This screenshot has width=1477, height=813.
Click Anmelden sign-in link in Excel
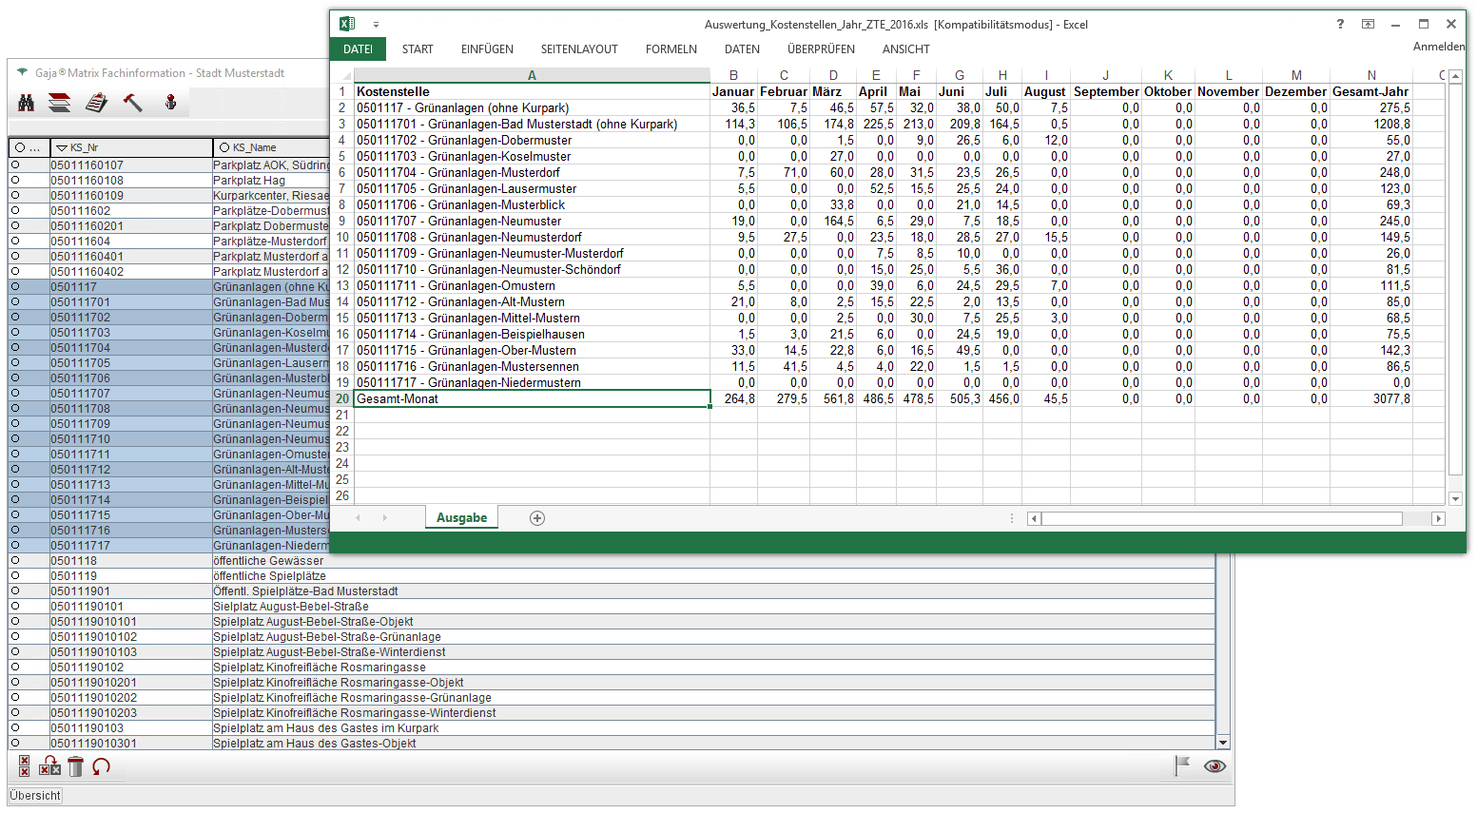(x=1438, y=47)
